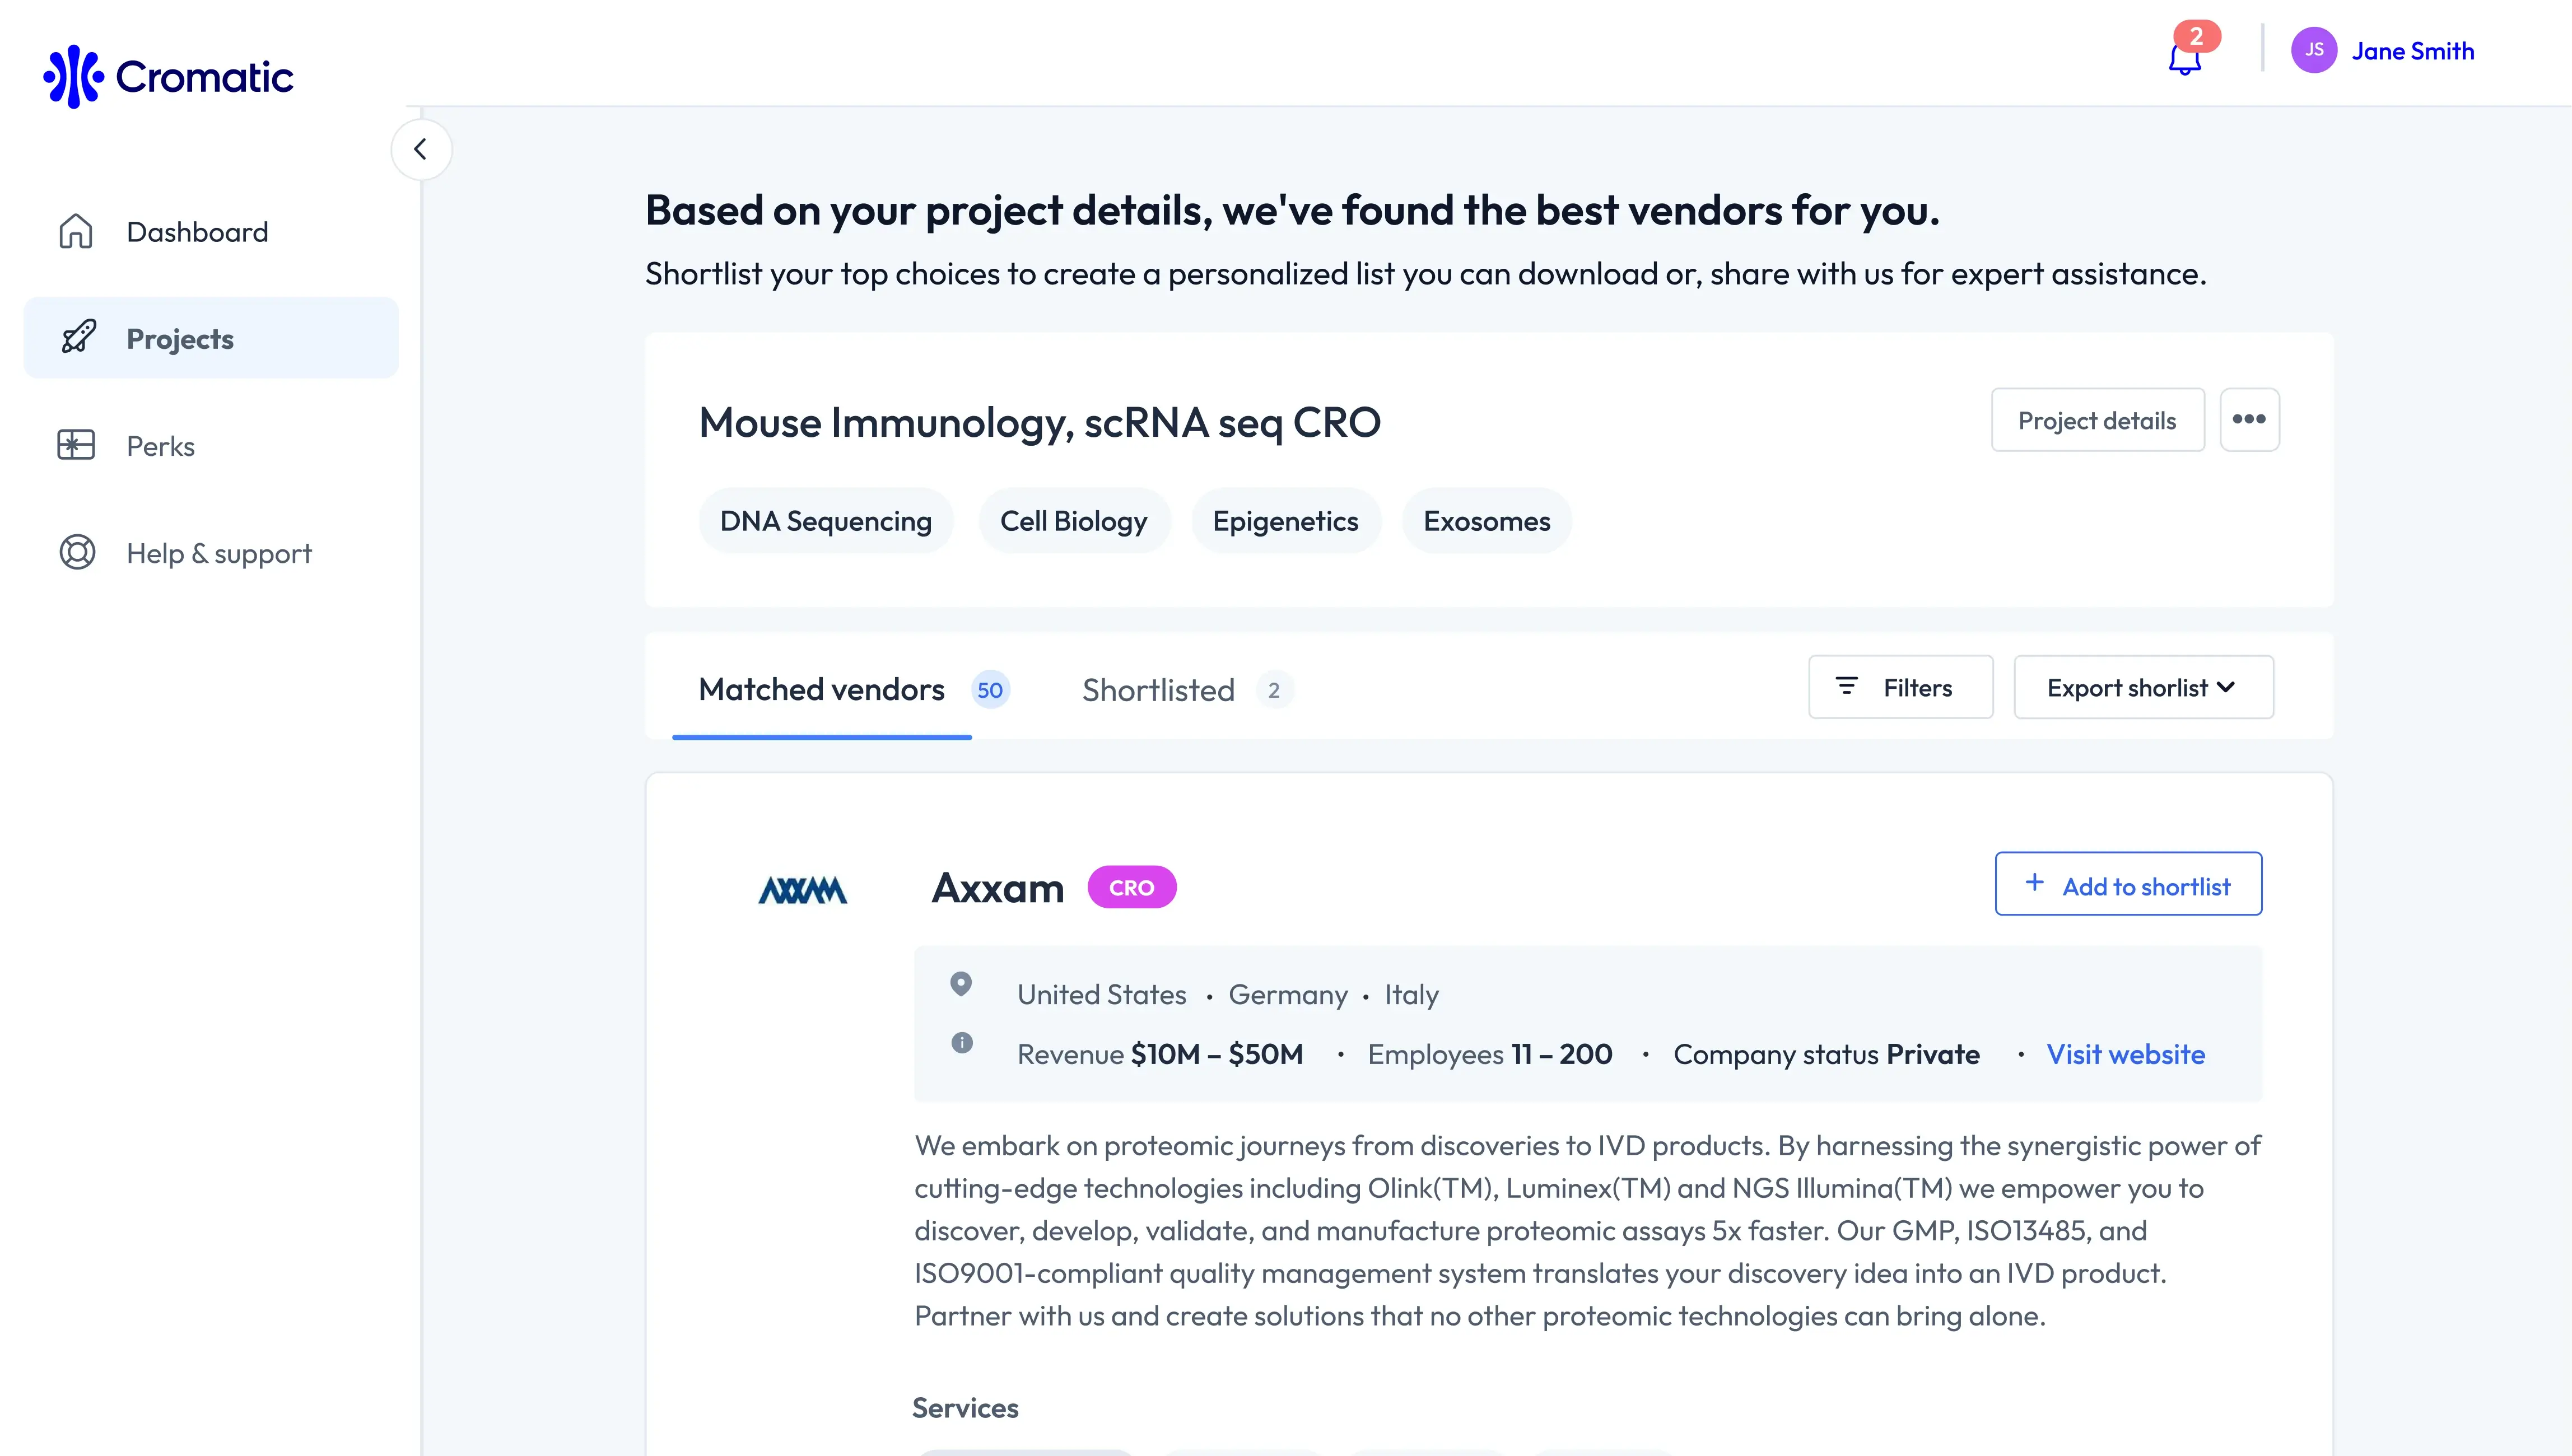Viewport: 2572px width, 1456px height.
Task: Collapse the sidebar with the back chevron
Action: [x=420, y=148]
